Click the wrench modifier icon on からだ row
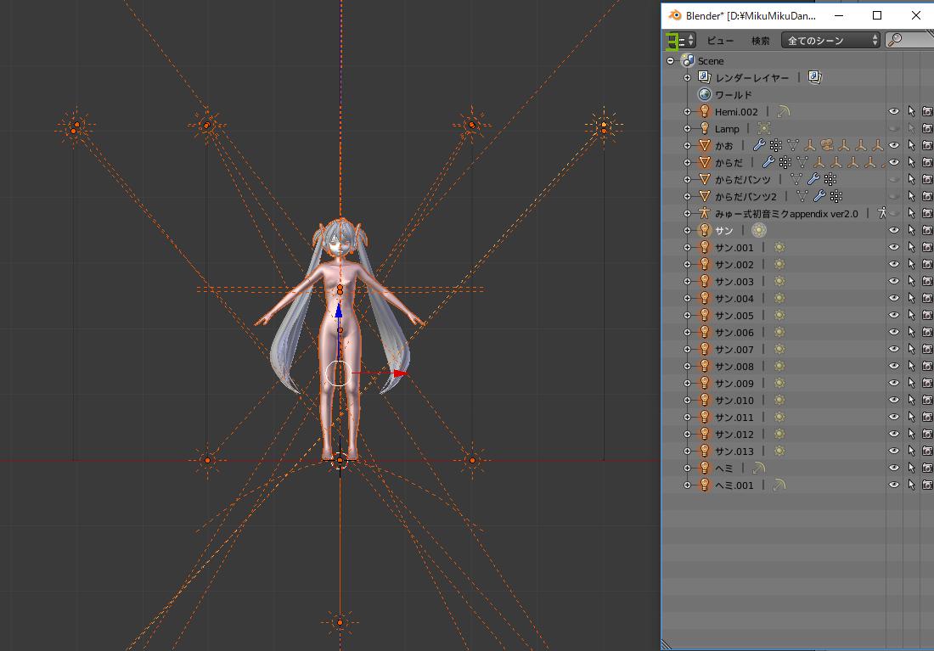Screen dimensions: 934x651 click(768, 162)
